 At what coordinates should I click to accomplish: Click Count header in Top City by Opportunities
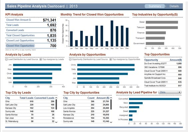coord(91,98)
